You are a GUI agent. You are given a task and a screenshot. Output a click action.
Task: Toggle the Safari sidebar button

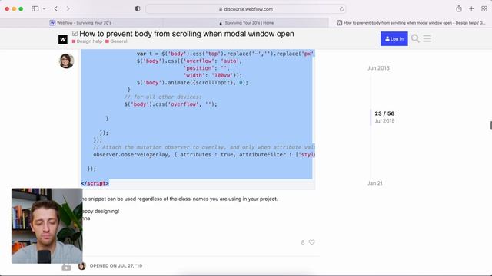(x=35, y=8)
